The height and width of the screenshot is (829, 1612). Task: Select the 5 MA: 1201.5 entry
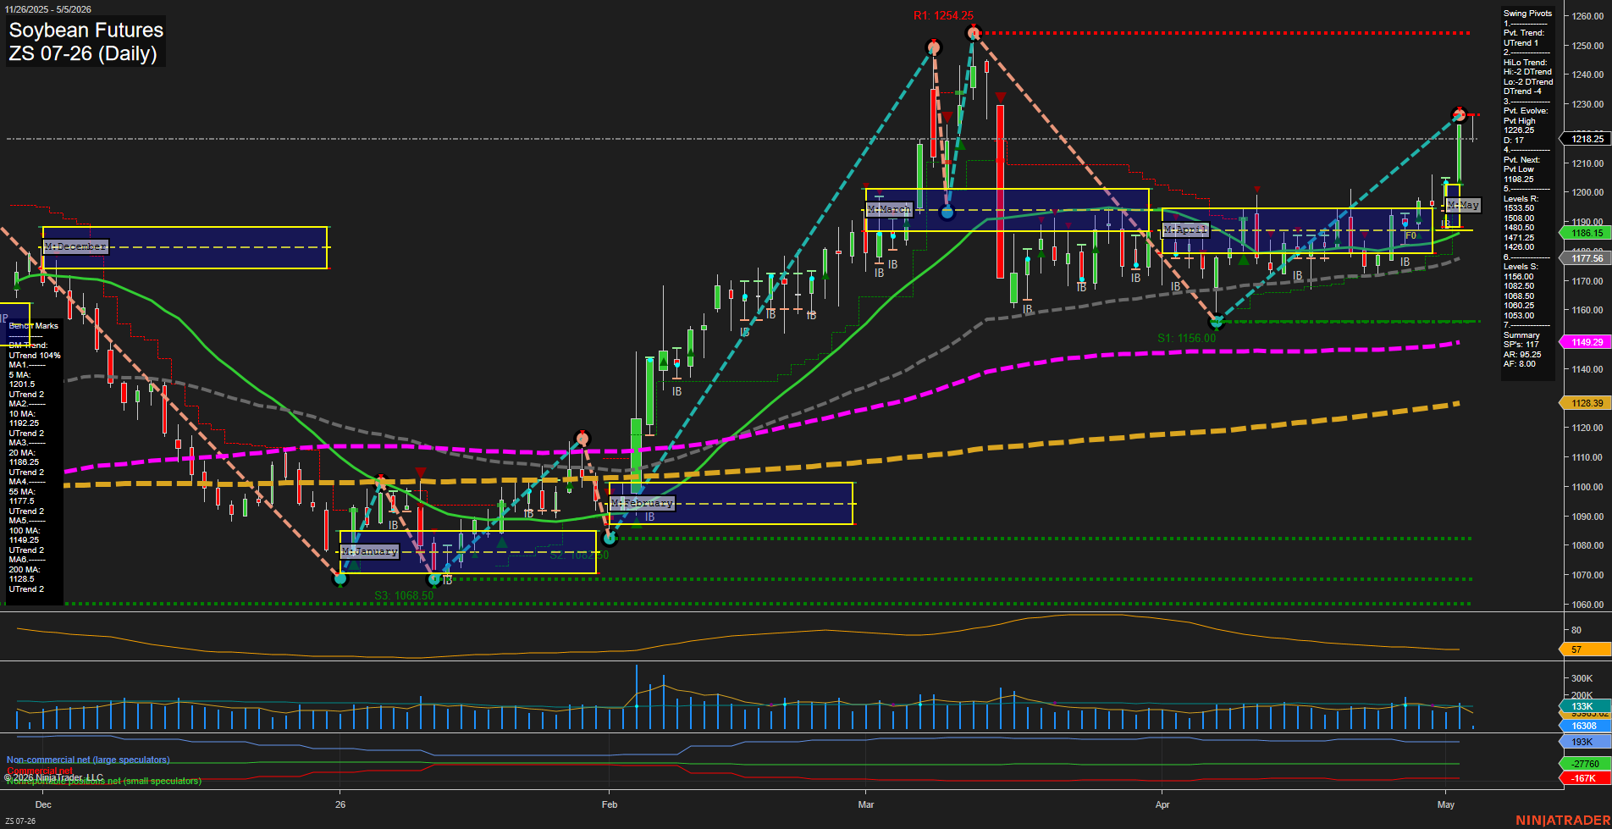click(x=22, y=379)
